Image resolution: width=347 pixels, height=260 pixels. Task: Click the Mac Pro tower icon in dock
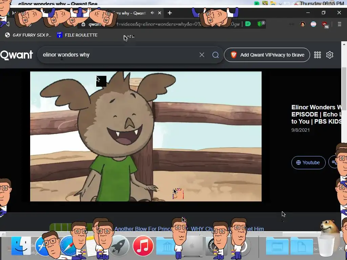192,246
